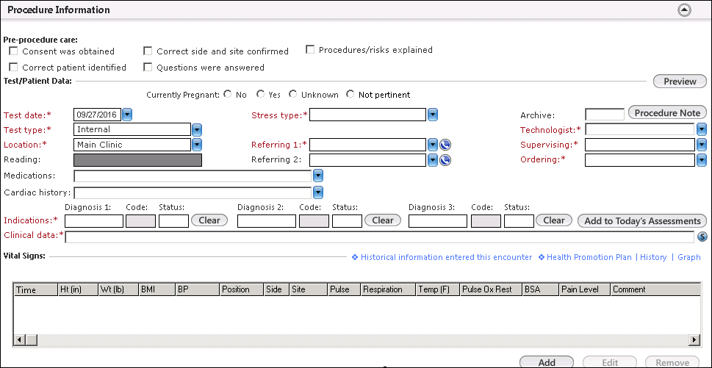The height and width of the screenshot is (368, 712).
Task: Click the vital signs scrollbar left arrow
Action: [x=20, y=339]
